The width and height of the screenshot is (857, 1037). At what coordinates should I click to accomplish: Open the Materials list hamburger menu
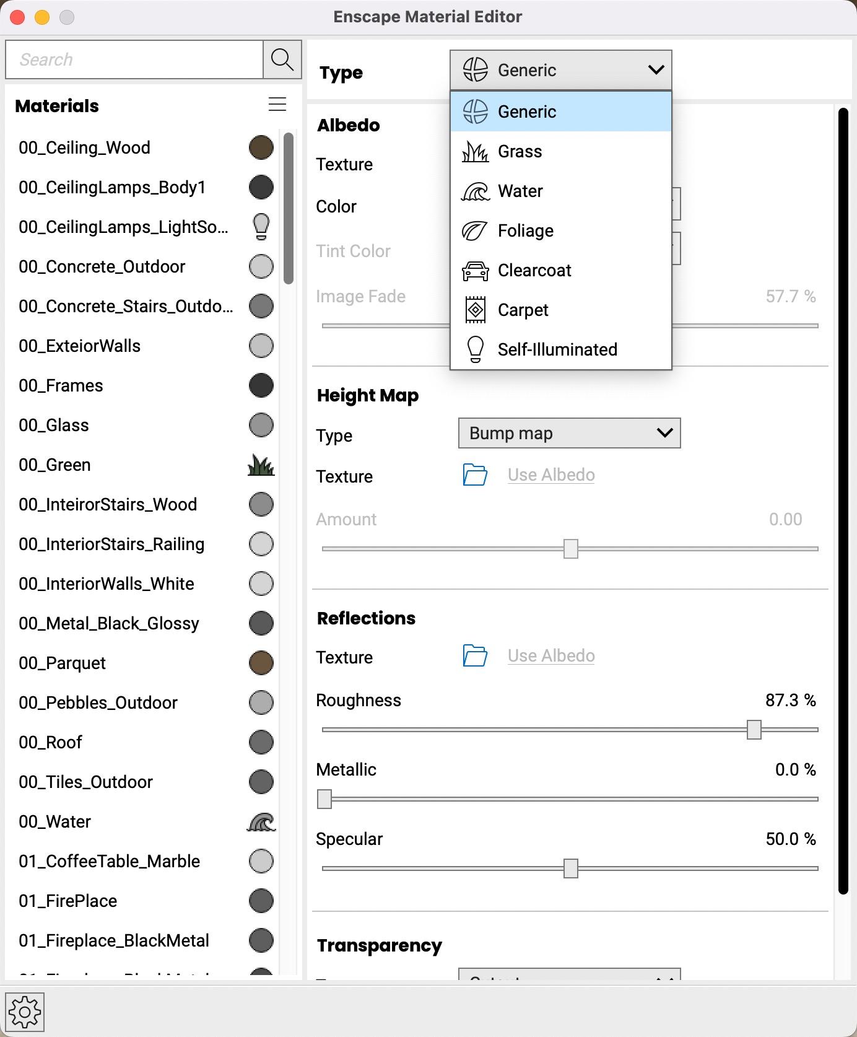[x=277, y=104]
